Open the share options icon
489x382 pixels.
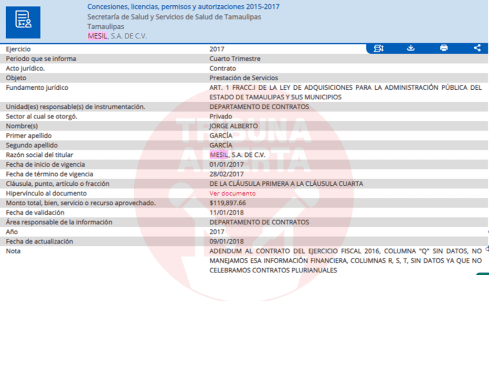[x=477, y=48]
